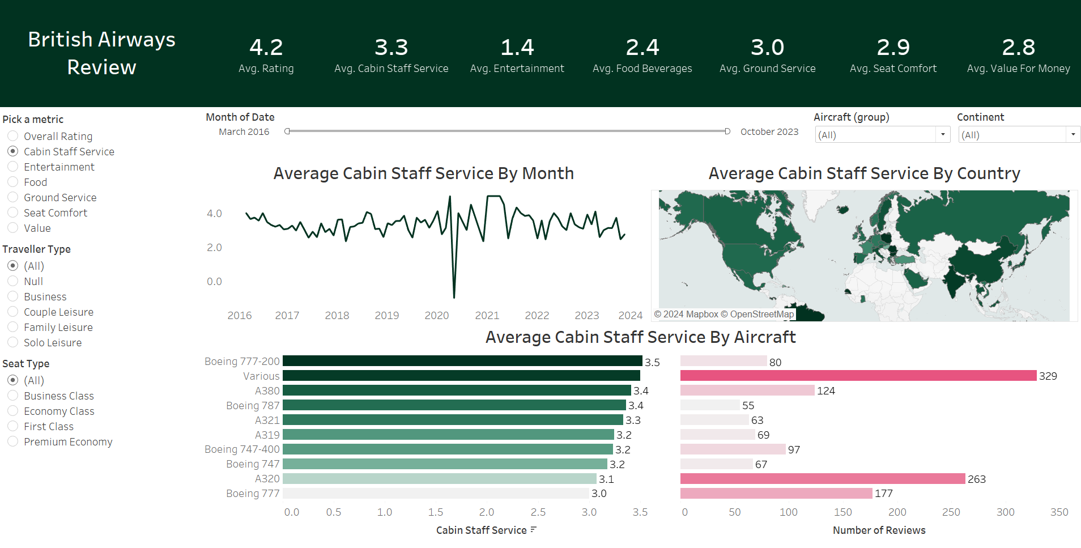
Task: Open the OpenStreetMap attribution link
Action: click(x=762, y=313)
